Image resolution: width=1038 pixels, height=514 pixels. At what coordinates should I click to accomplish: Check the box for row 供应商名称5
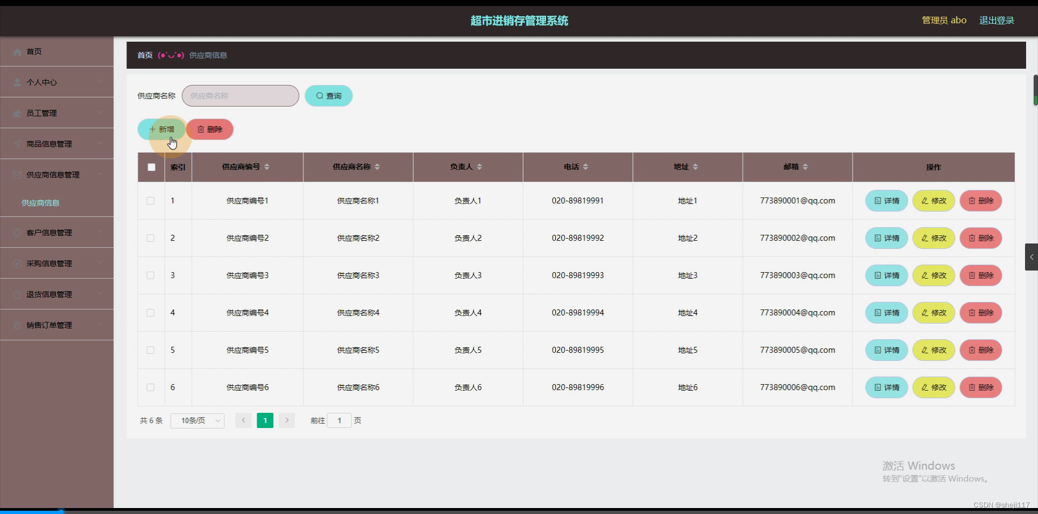[x=151, y=350]
